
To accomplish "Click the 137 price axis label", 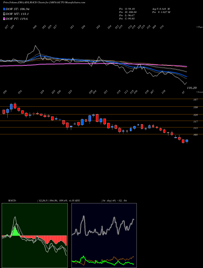I will (x=196, y=100).
